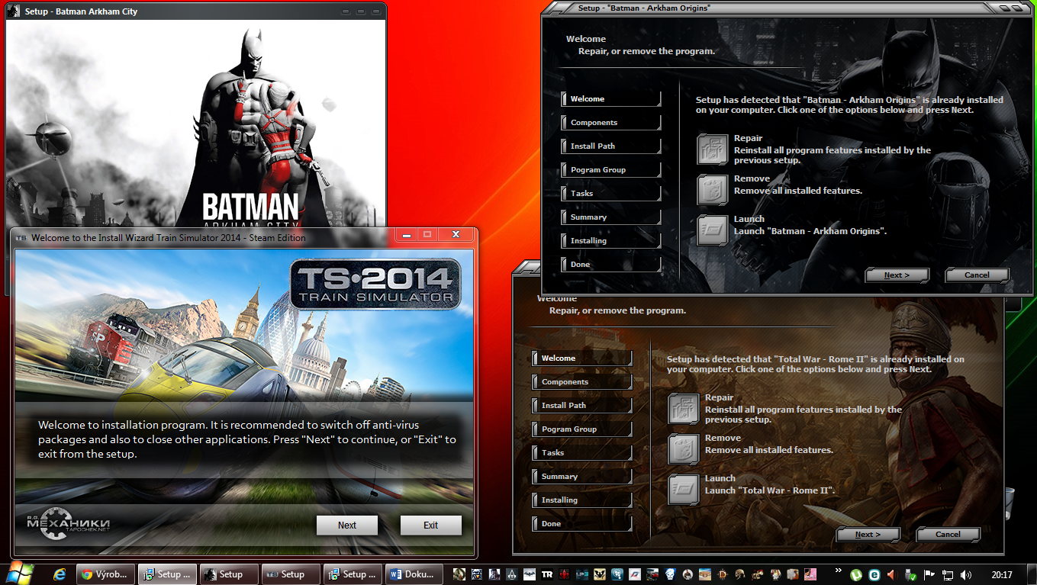
Task: Click the Repair icon in Batman Arkham Origins setup
Action: coord(712,149)
